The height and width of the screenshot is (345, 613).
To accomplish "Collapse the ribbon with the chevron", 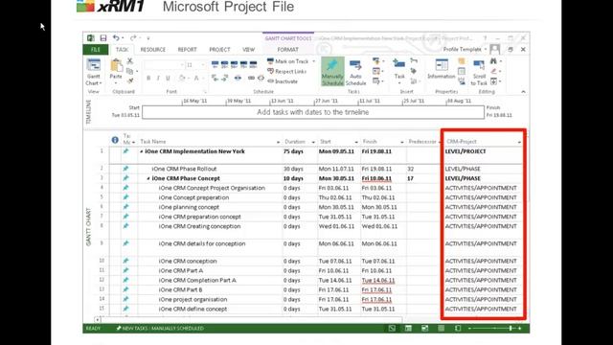I will tap(523, 92).
